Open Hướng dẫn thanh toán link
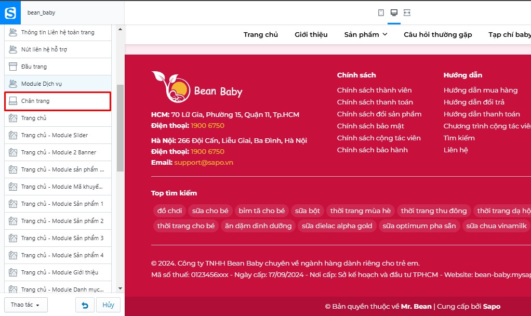 482,114
